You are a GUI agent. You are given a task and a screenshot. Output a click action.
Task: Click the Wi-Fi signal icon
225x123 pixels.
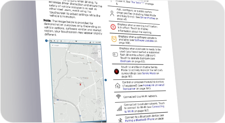(x=118, y=96)
